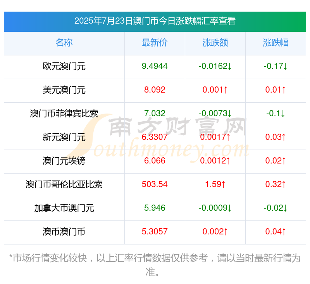This screenshot has height=284, width=310.
Task: Click the price value 6.066
Action: tap(155, 161)
